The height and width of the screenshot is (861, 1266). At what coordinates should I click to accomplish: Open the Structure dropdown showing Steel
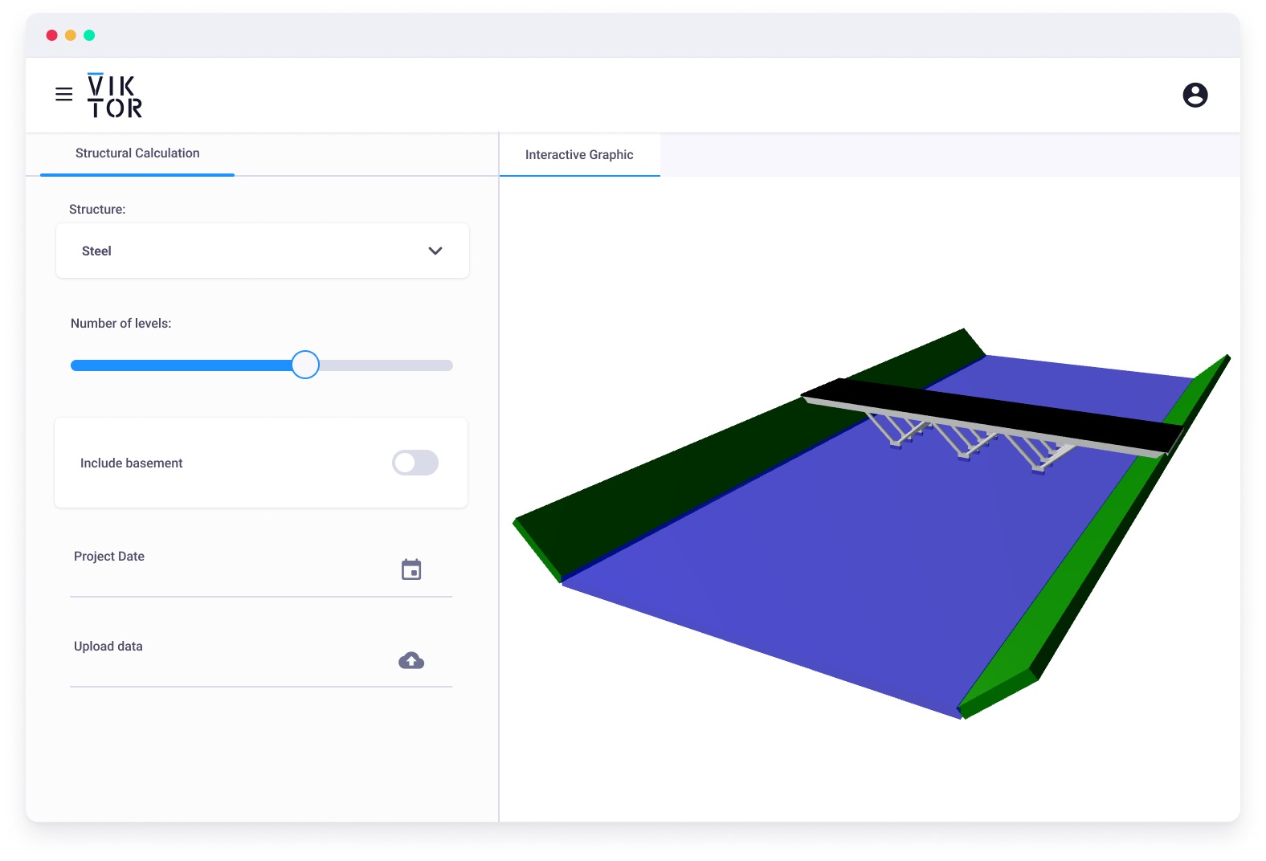point(262,251)
